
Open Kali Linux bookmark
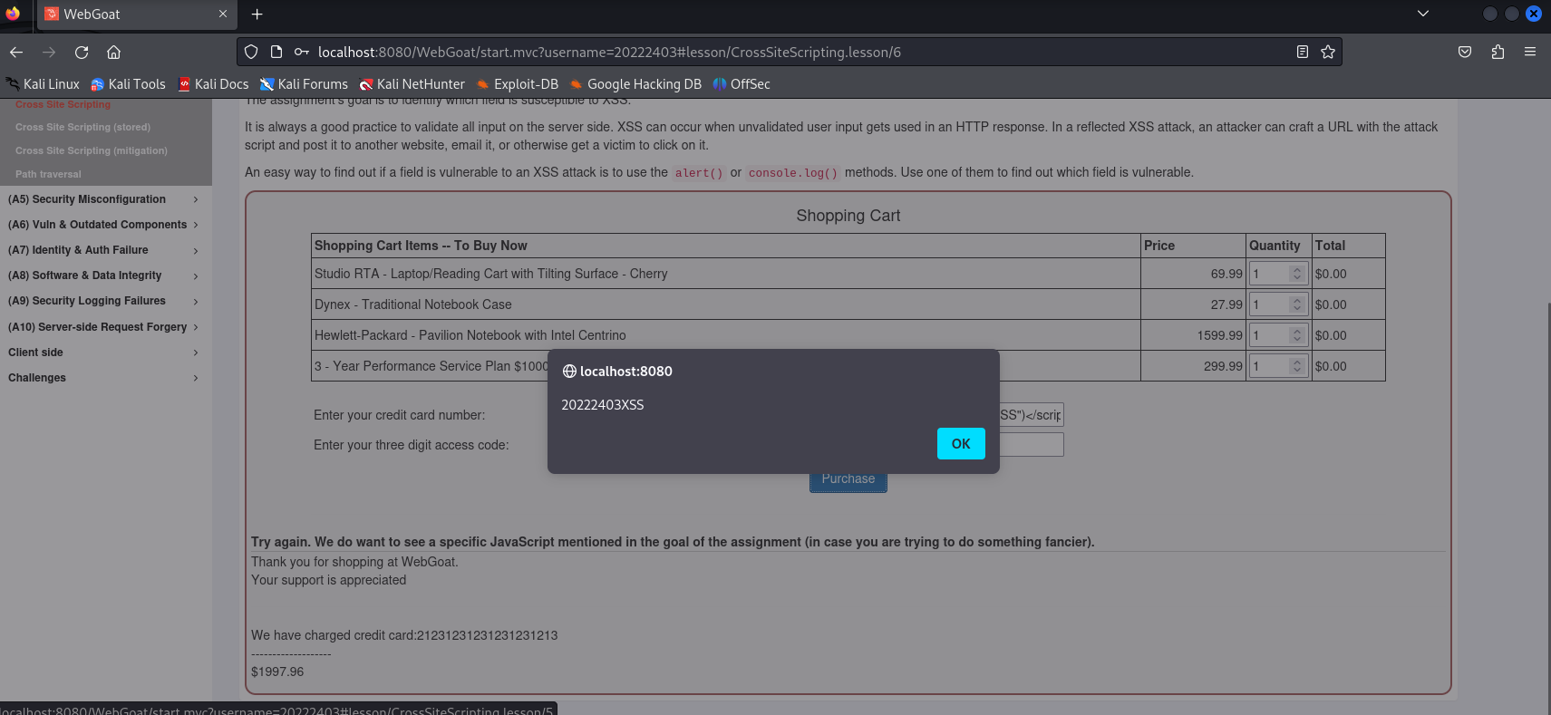pos(43,84)
